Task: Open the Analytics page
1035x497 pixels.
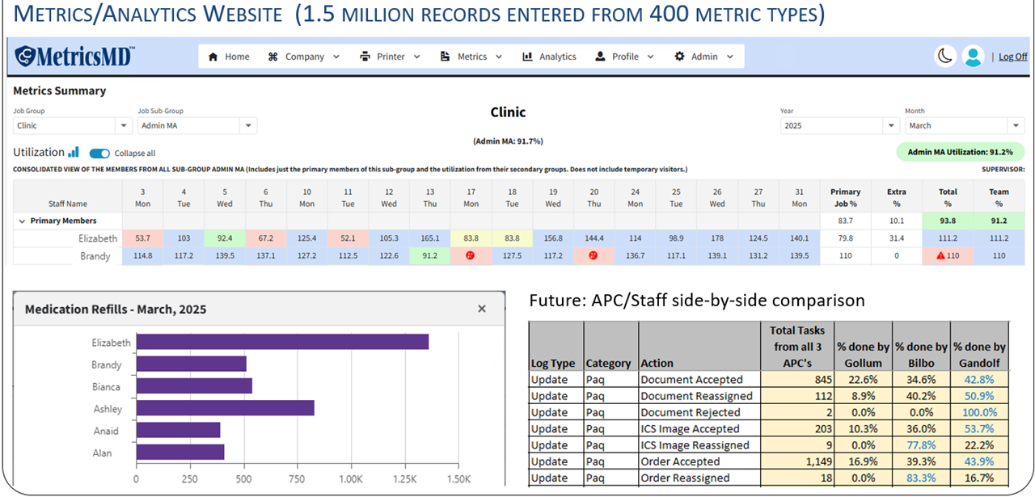Action: point(549,57)
